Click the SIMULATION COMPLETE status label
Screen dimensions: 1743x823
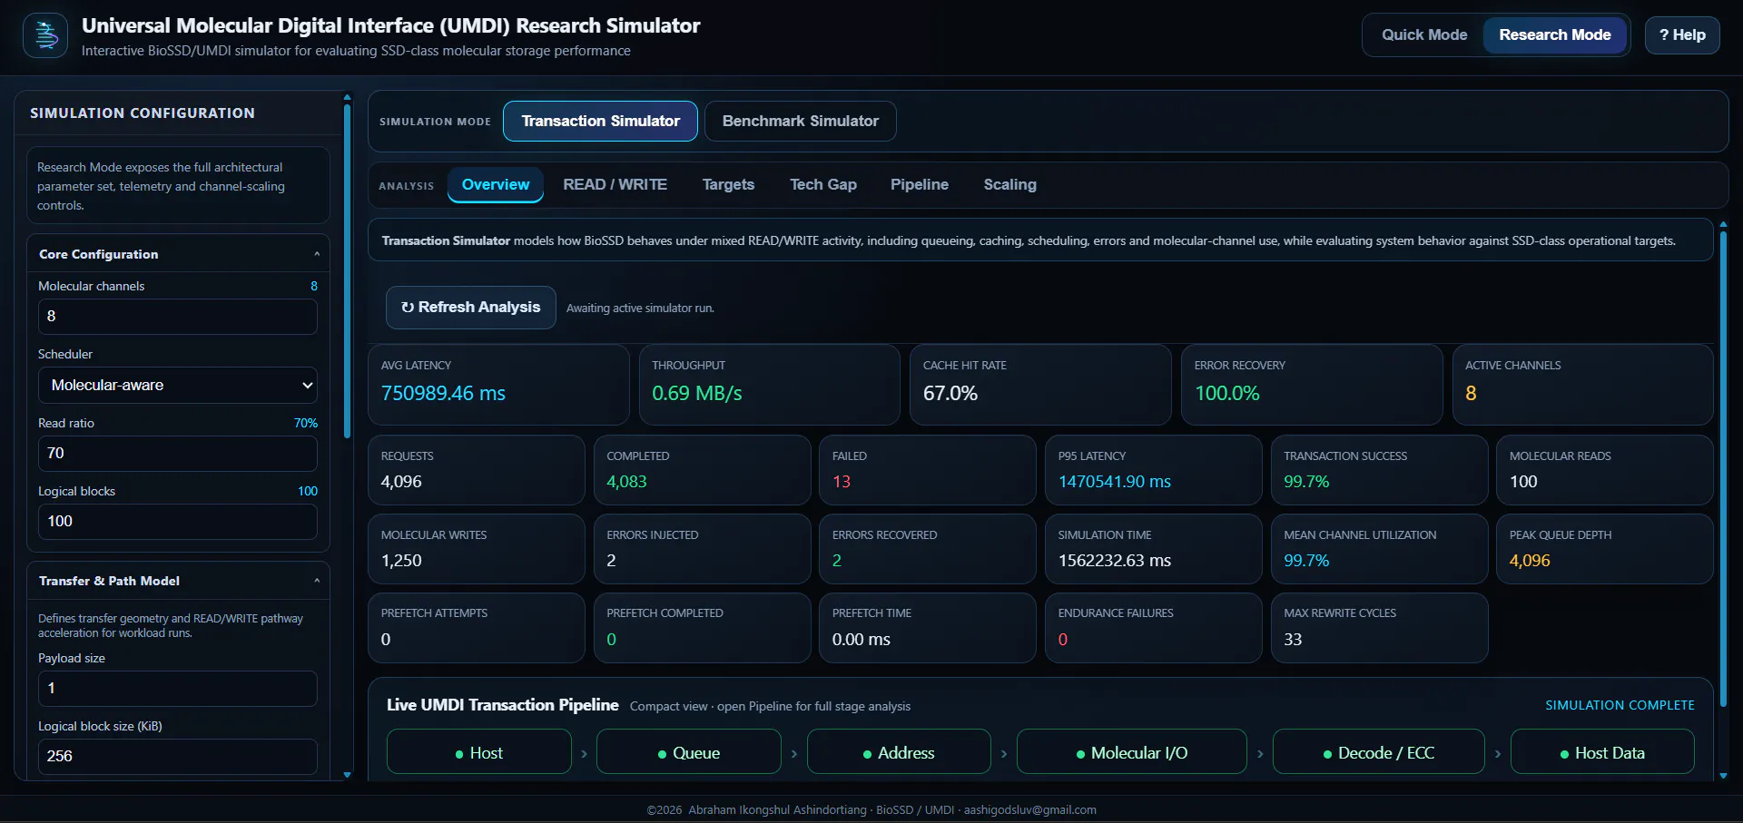pyautogui.click(x=1620, y=705)
